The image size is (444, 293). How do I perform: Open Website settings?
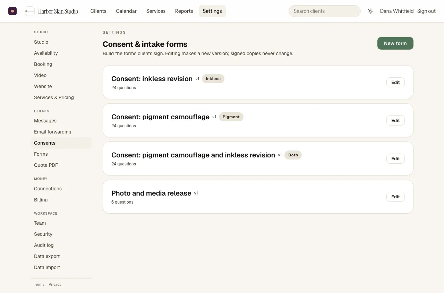click(61, 86)
